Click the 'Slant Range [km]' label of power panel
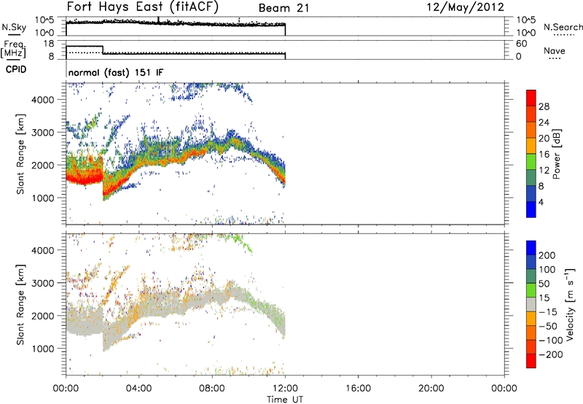This screenshot has width=583, height=404. (x=20, y=154)
